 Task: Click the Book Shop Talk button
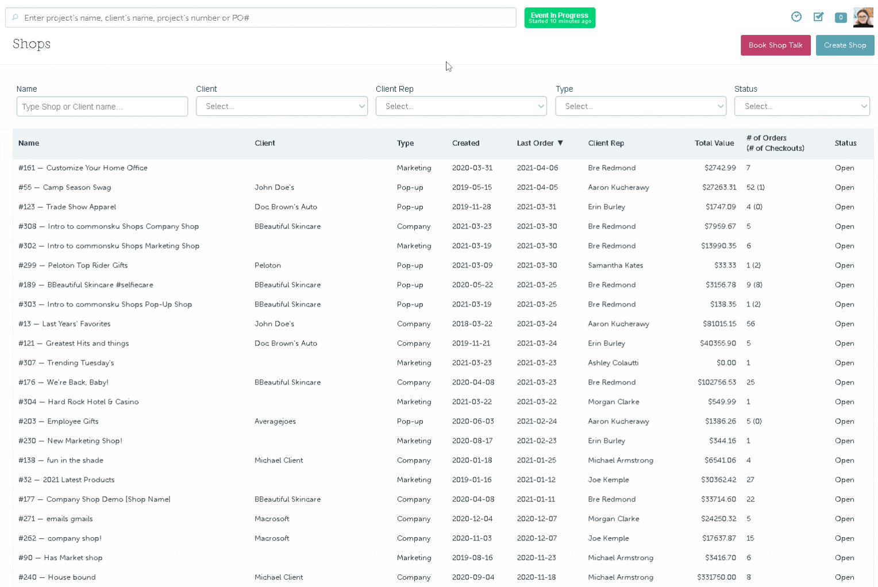[x=775, y=45]
